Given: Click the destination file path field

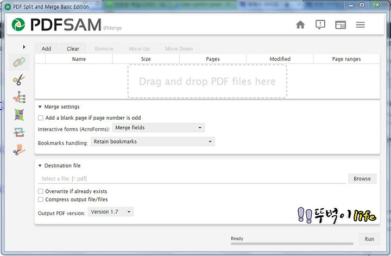Looking at the screenshot, I should 192,179.
